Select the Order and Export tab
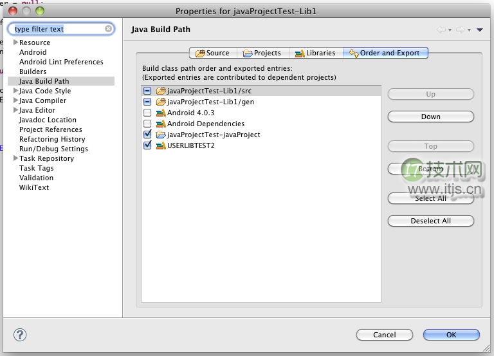The image size is (494, 356). pos(385,53)
